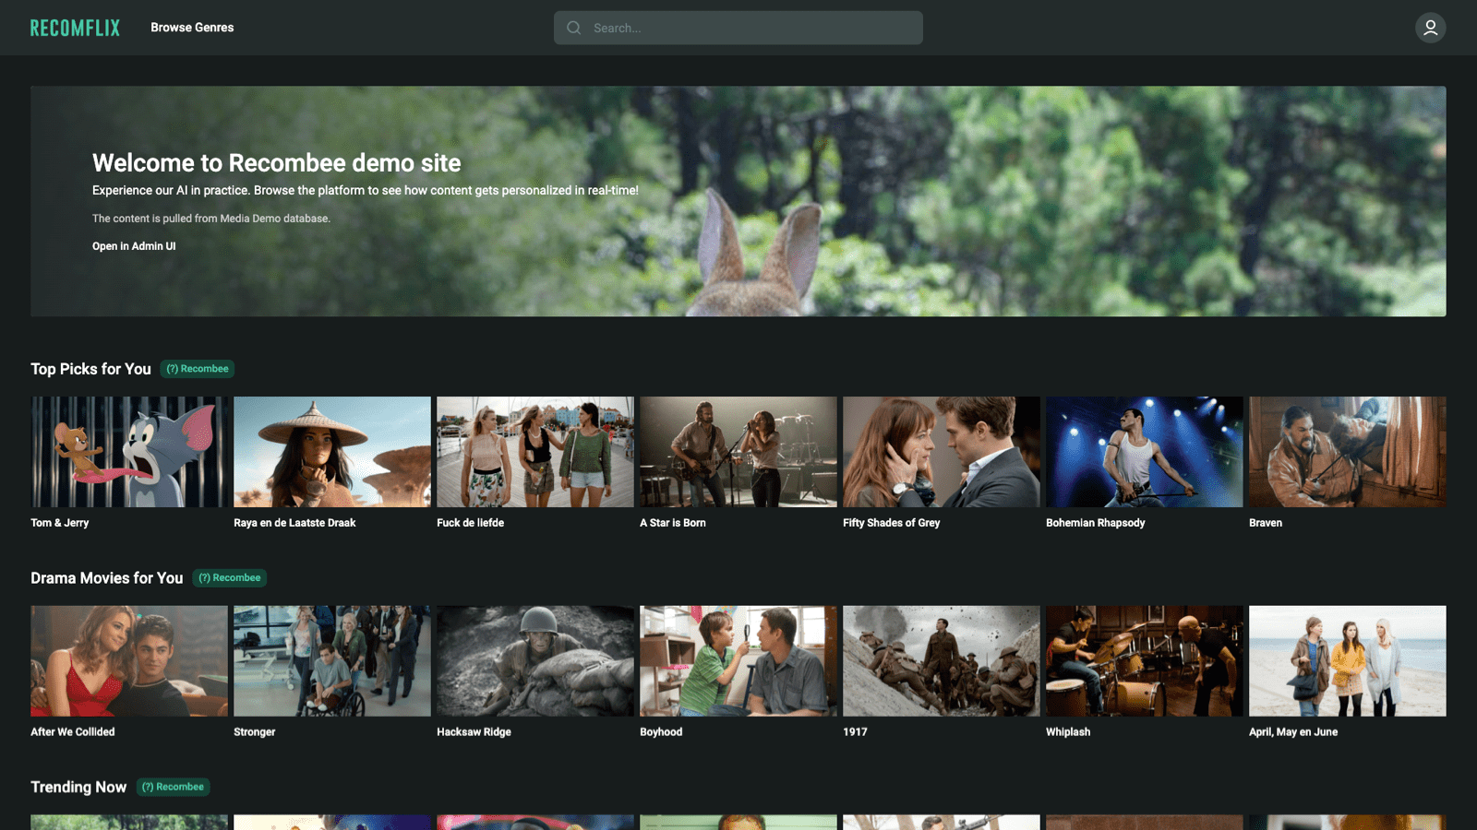Click the Stronger title text
The width and height of the screenshot is (1477, 830).
click(255, 732)
